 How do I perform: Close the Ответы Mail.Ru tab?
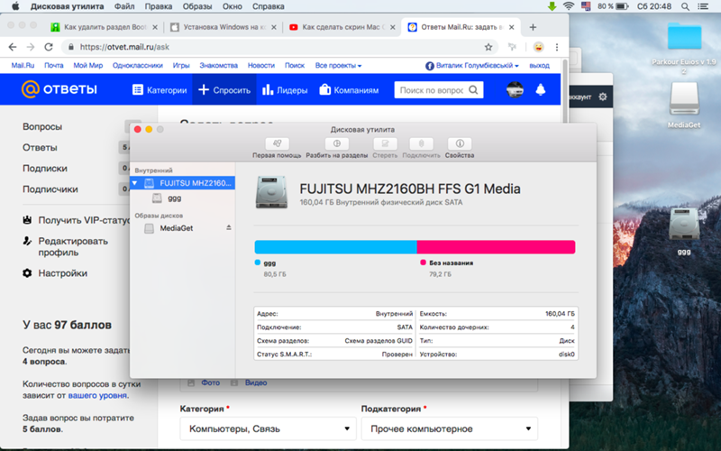[512, 27]
